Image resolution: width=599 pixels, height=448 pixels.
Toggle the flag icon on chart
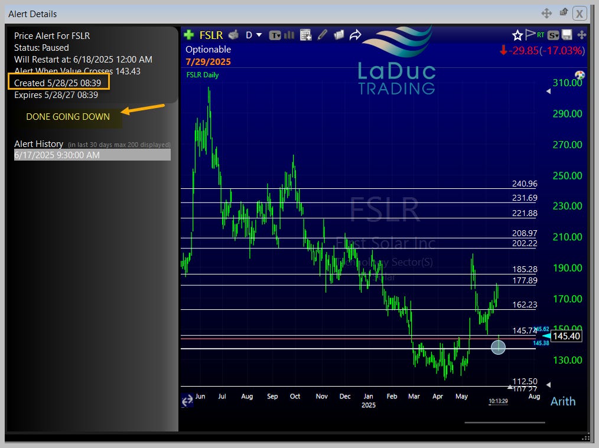[530, 35]
